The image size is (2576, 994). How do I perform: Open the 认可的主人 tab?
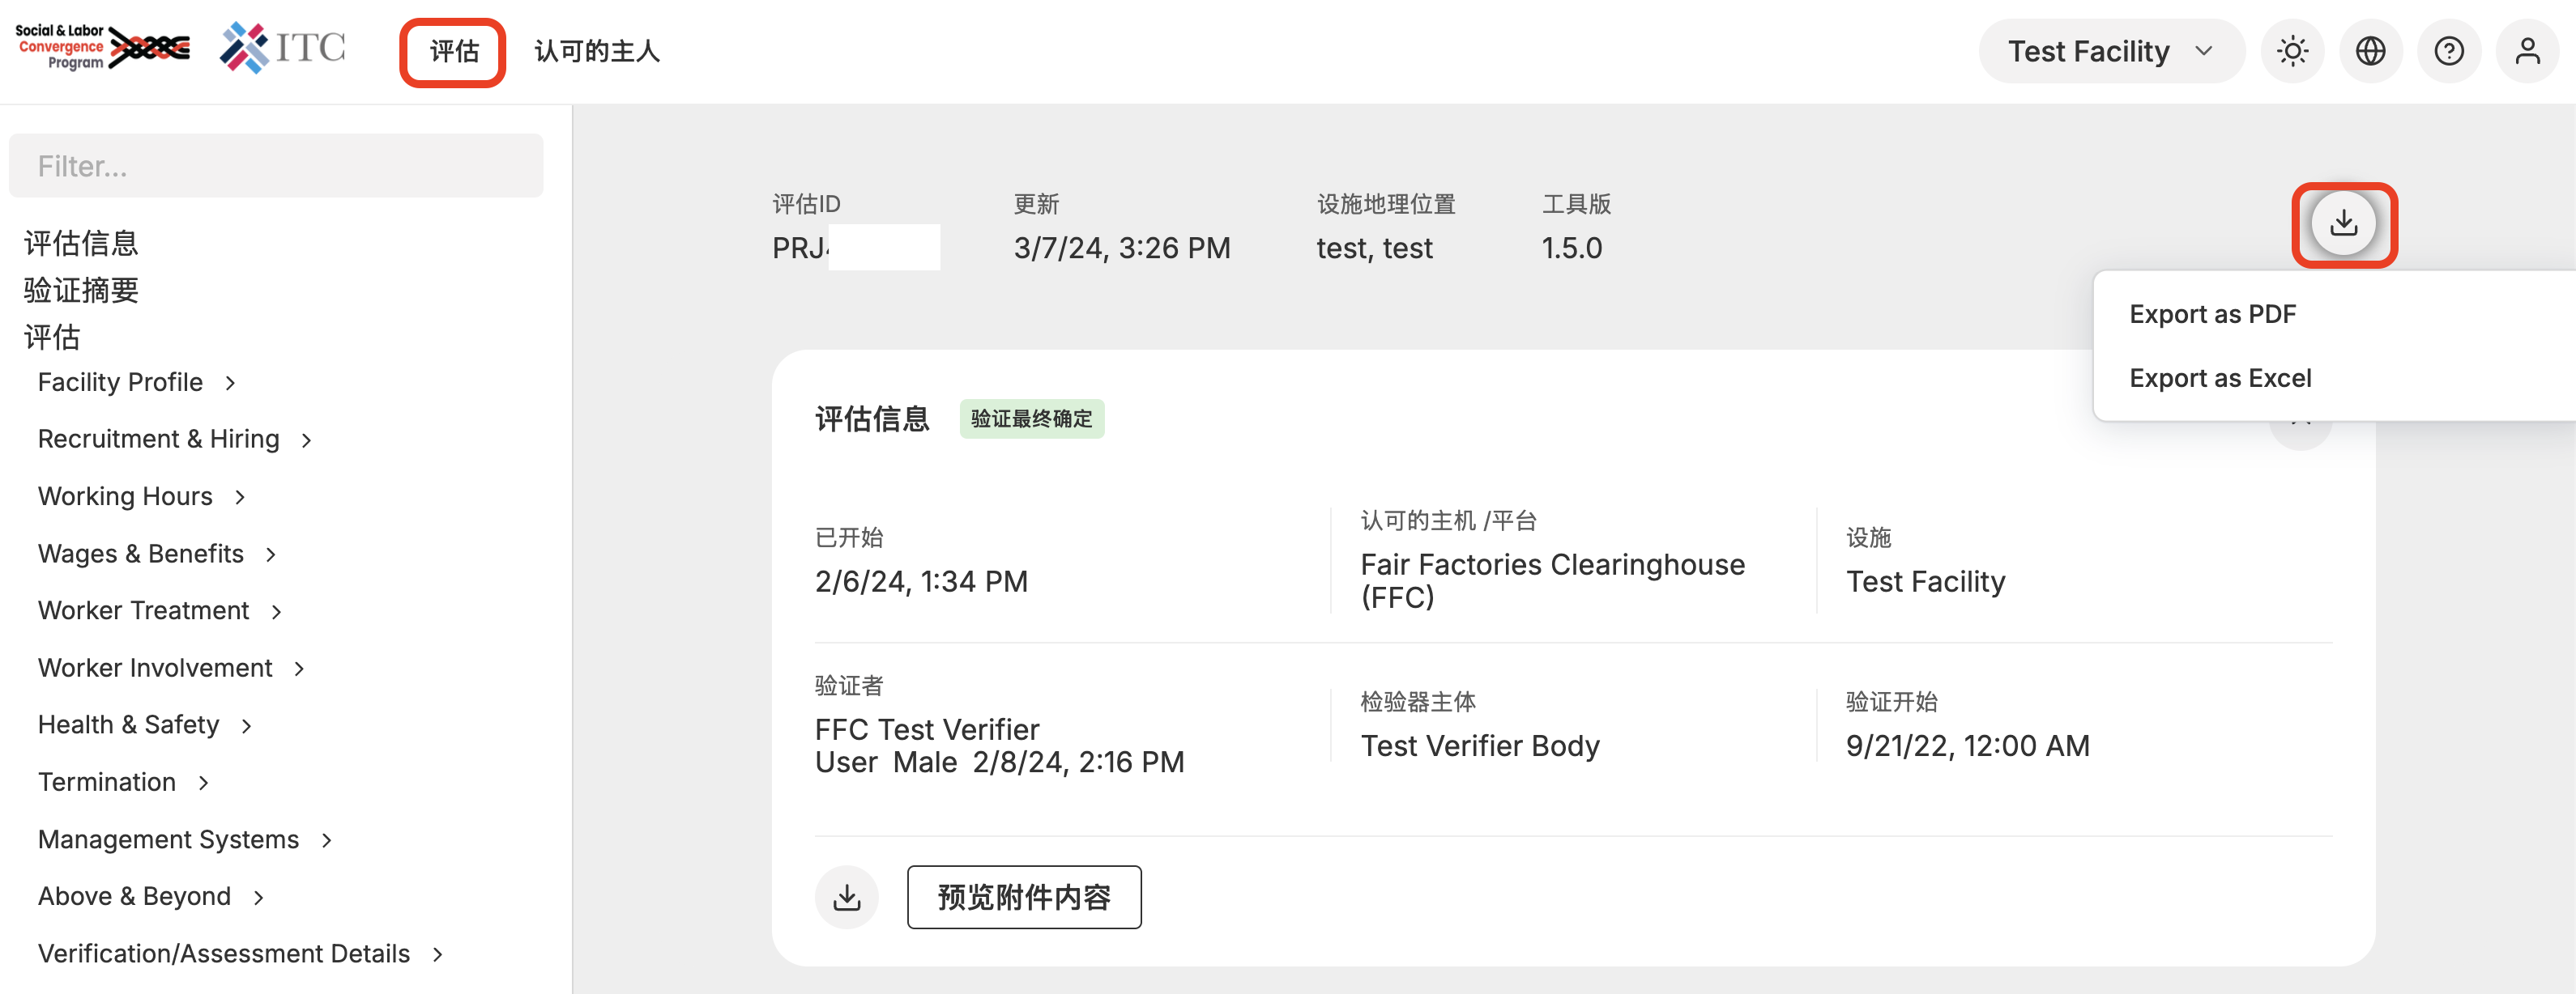597,51
